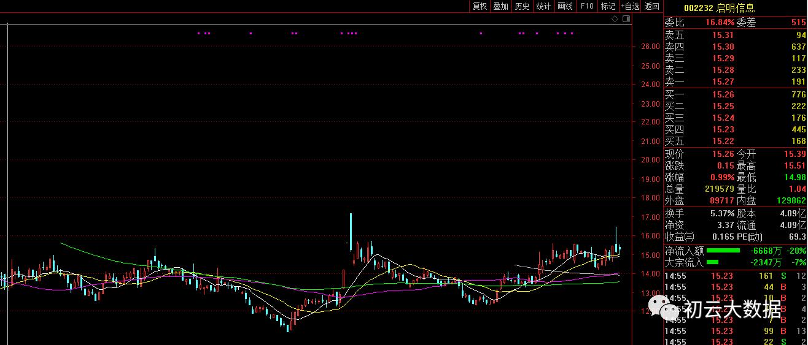Open F10 company info
This screenshot has width=808, height=345.
coord(587,6)
